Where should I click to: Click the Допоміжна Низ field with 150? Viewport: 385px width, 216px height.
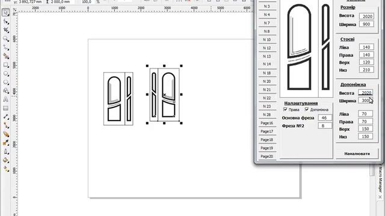tap(366, 137)
